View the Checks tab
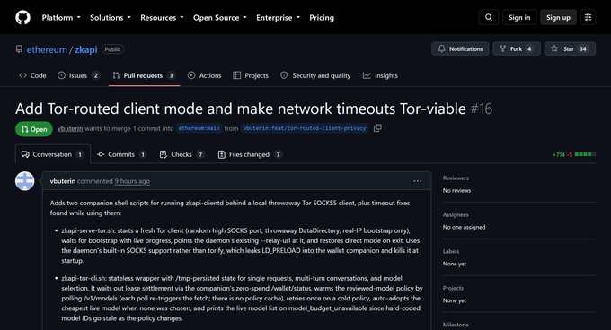Screen dimensions: 611x330 (x=182, y=154)
